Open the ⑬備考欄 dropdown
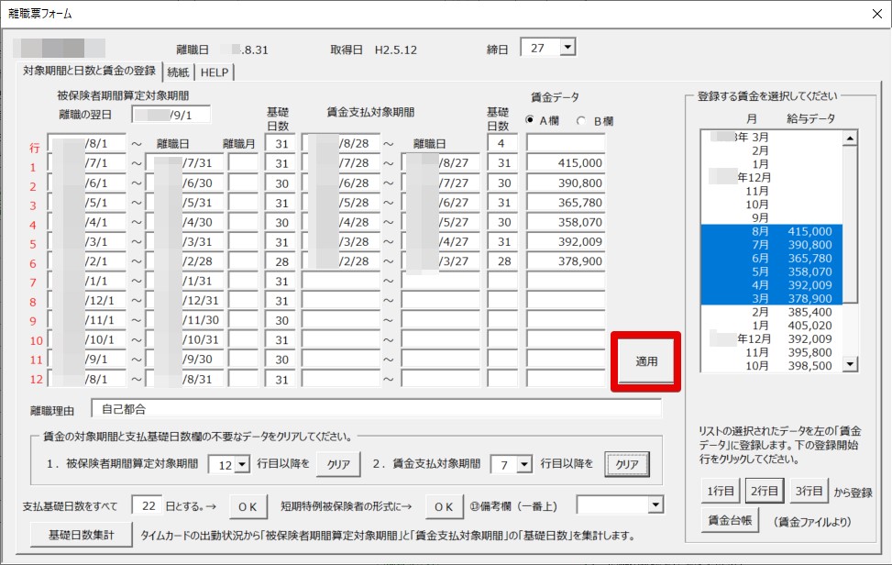The height and width of the screenshot is (565, 892). pos(655,504)
